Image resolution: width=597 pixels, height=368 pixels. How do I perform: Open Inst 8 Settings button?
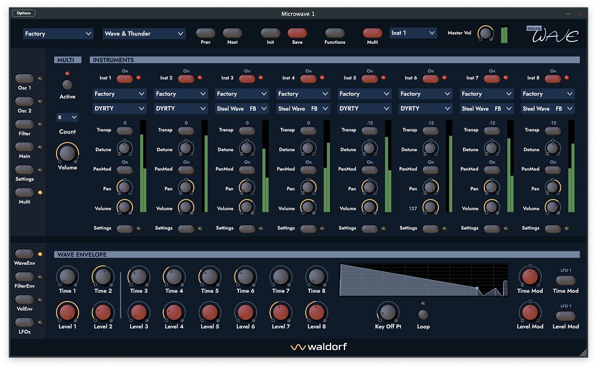[x=553, y=229]
